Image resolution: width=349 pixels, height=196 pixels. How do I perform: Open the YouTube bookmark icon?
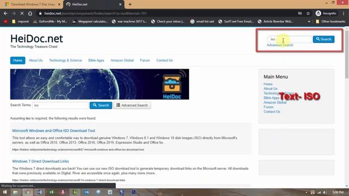pos(5,22)
